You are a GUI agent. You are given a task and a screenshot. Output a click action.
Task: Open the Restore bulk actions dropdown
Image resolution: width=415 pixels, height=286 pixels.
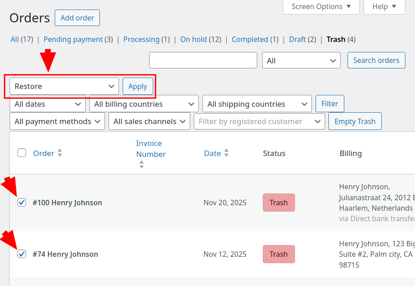(x=64, y=86)
